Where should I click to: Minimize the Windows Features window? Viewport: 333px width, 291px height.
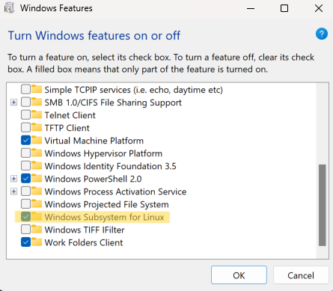coord(251,8)
